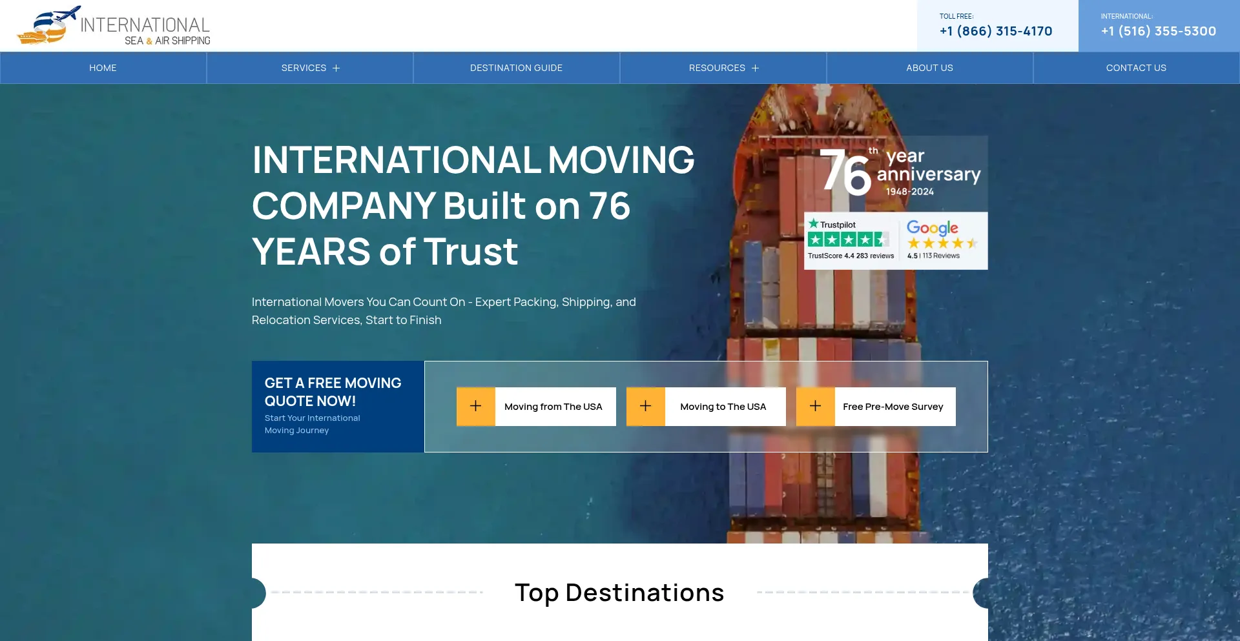Expand the Resources menu plus sign

755,68
